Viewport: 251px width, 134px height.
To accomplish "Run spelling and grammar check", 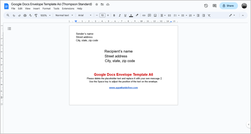I will pyautogui.click(x=31, y=15).
